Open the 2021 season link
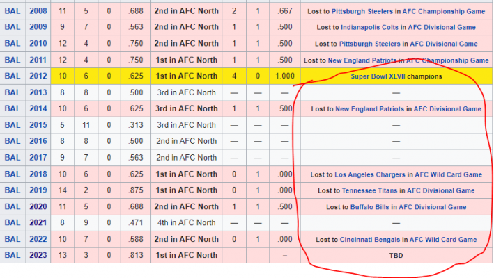This screenshot has height=278, width=494. click(38, 222)
